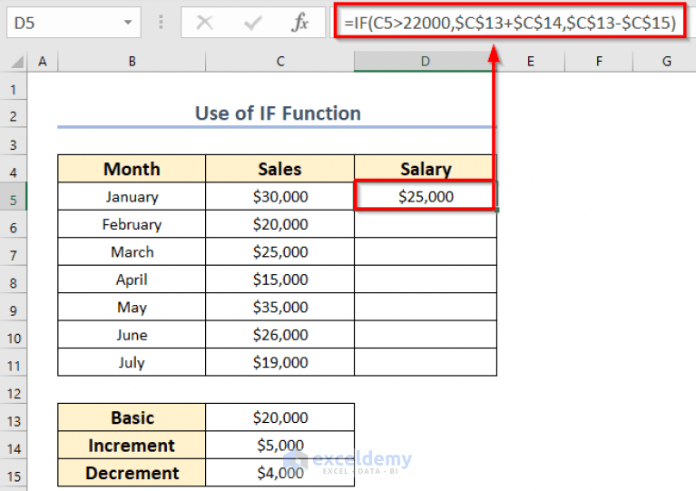
Task: Select the January salary $25,000 cell
Action: 426,196
